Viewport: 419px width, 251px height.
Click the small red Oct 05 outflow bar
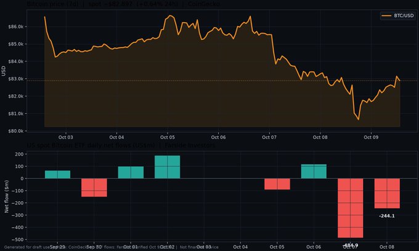point(277,184)
